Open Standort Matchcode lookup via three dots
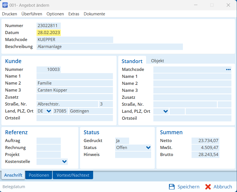This screenshot has height=192, width=237. [228, 69]
